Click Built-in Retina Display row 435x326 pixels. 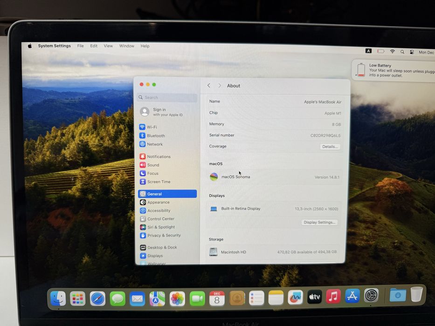(274, 209)
